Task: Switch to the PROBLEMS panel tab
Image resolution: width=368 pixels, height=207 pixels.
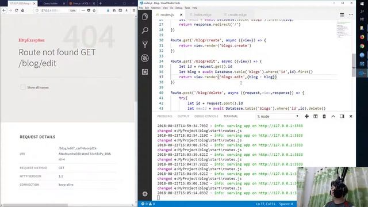Action: click(165, 116)
